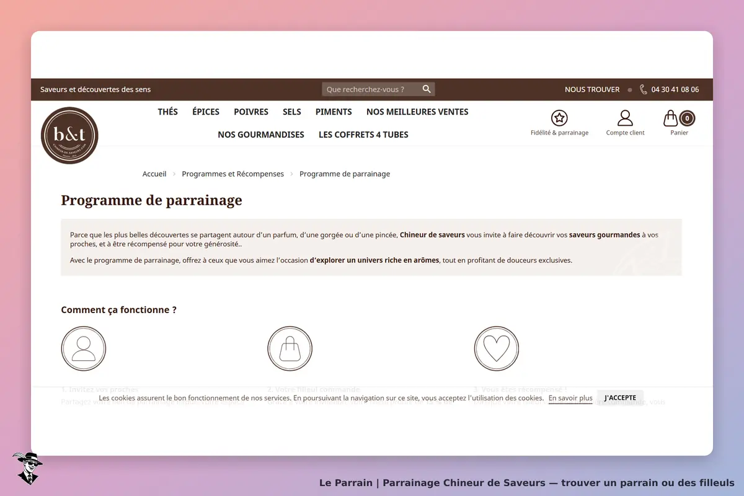Open NOS GOURMANDISES menu
Screen dimensions: 744x496
[261, 135]
